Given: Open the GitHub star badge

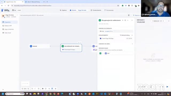Looking at the screenshot, I should 17,10.
